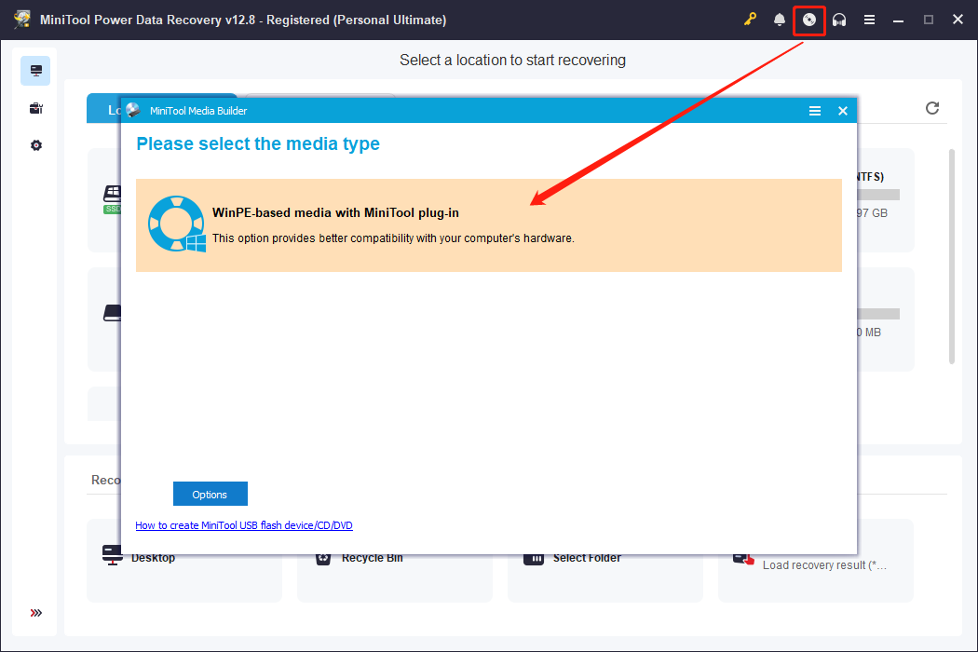The height and width of the screenshot is (652, 978).
Task: Open the main window hamburger menu
Action: (x=869, y=19)
